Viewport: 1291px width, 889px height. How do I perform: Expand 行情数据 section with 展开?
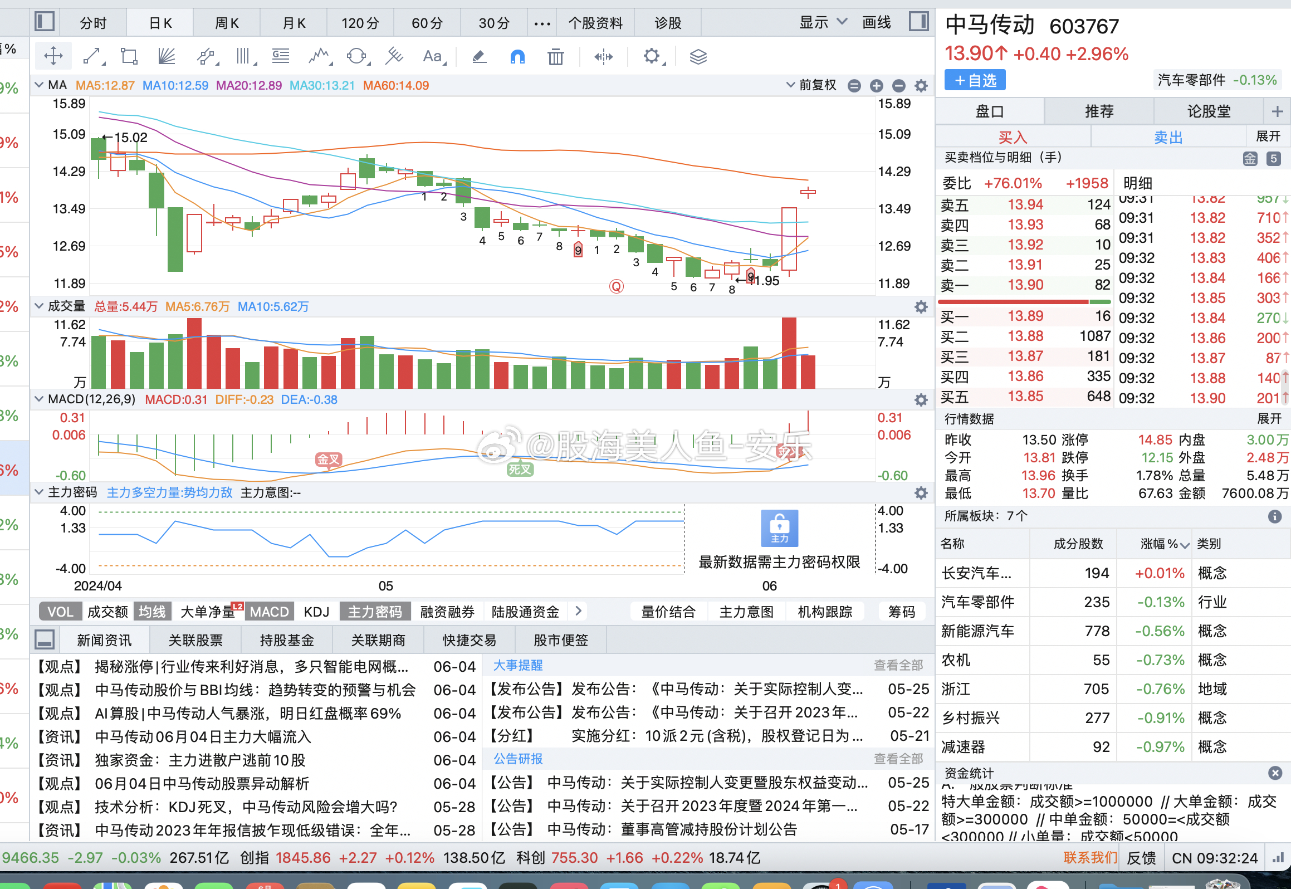pos(1269,419)
